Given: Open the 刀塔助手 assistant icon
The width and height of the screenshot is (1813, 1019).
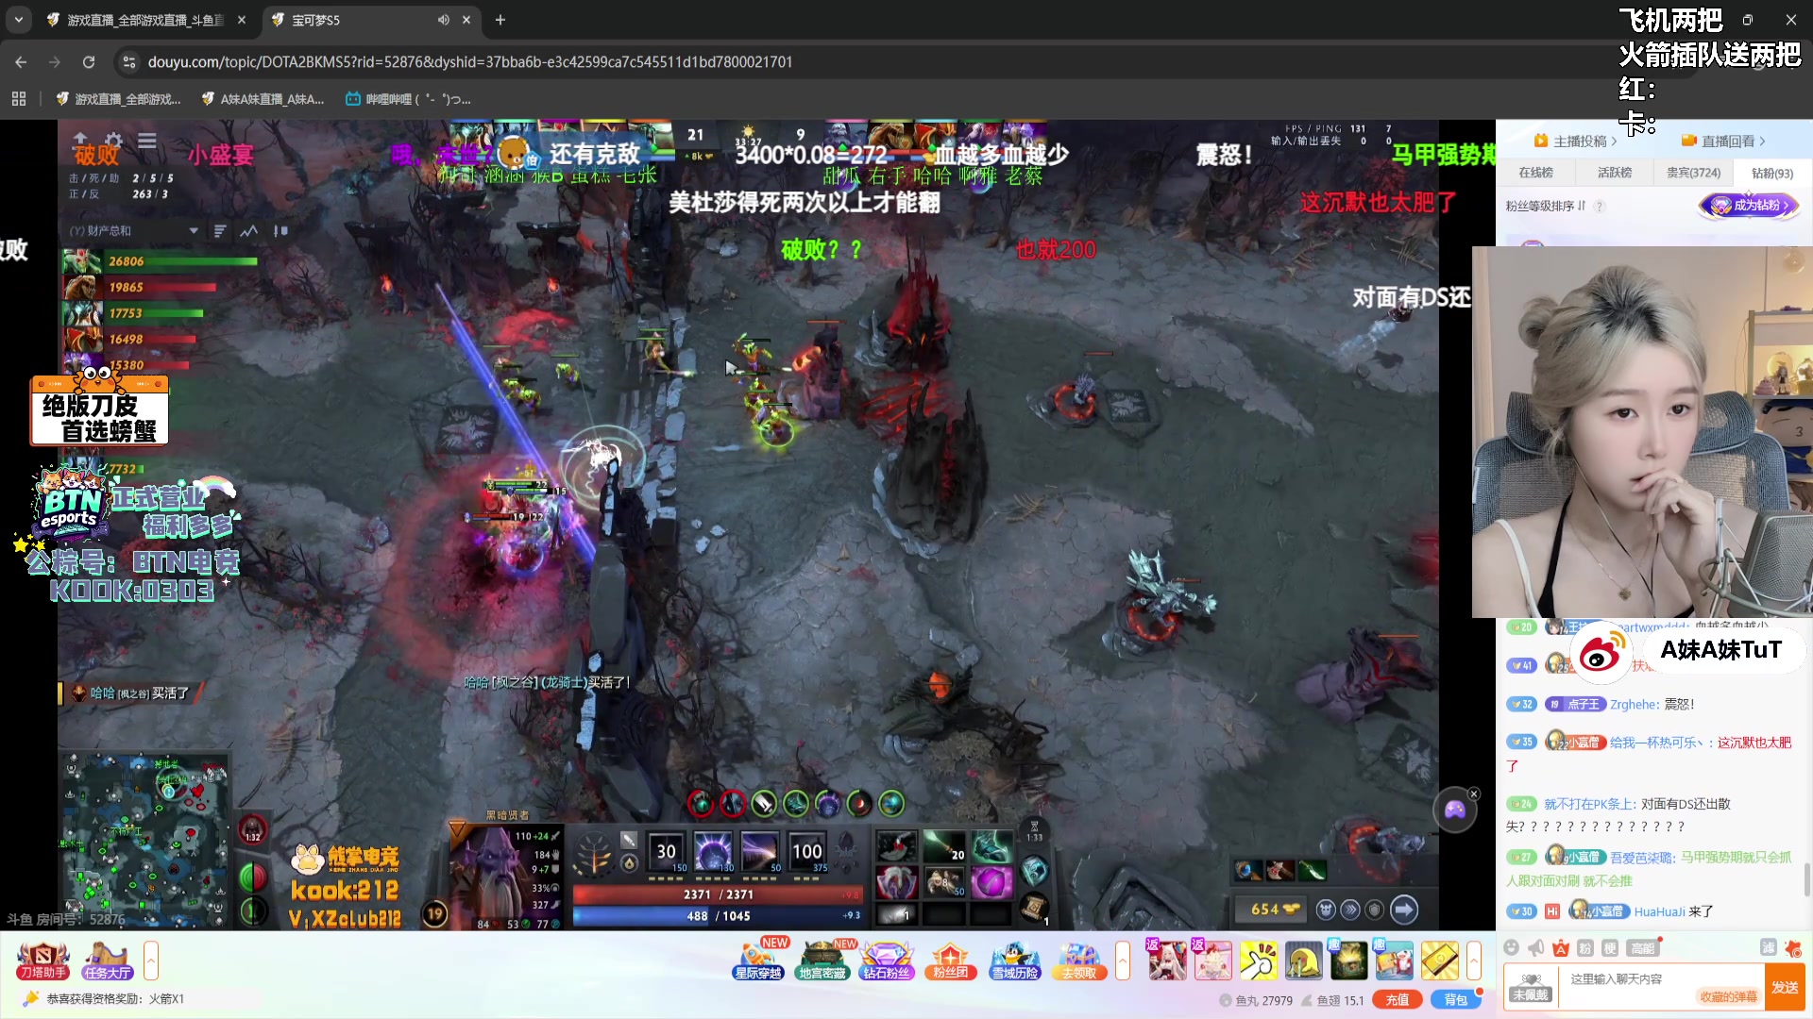Looking at the screenshot, I should click(42, 961).
